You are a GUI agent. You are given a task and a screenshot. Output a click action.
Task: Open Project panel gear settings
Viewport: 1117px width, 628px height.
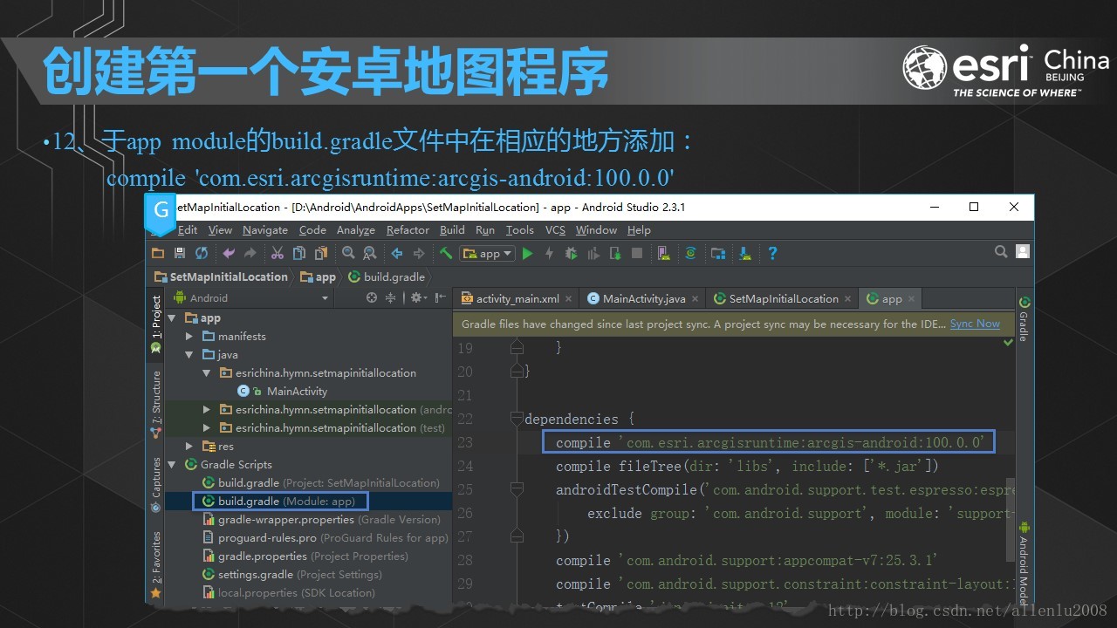[418, 298]
